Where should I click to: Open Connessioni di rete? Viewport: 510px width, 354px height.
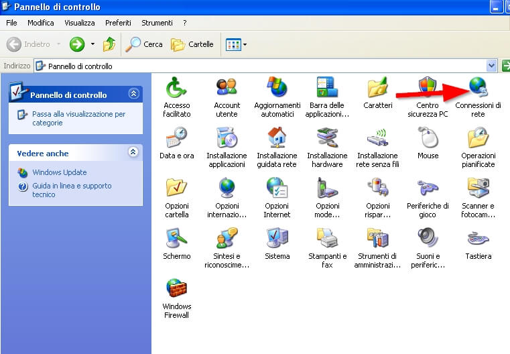tap(478, 97)
